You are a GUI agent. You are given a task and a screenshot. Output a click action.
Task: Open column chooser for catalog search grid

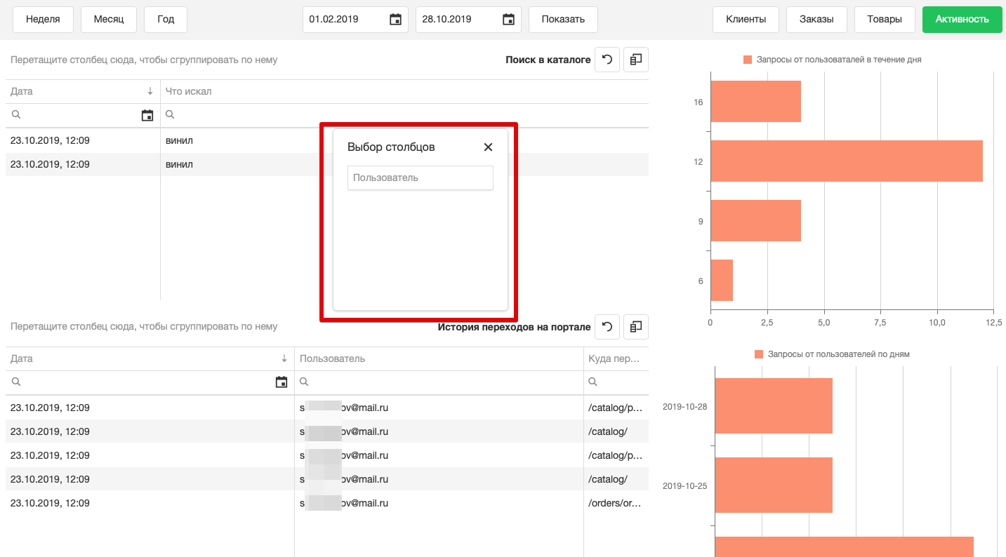click(x=636, y=60)
